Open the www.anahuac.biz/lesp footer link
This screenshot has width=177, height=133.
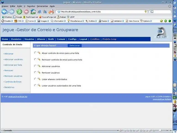(162, 99)
